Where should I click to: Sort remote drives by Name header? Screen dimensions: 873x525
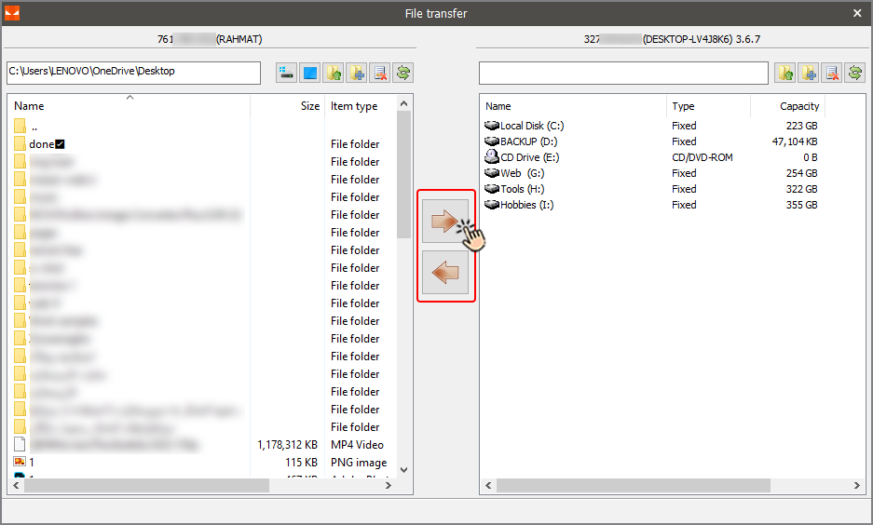coord(498,106)
